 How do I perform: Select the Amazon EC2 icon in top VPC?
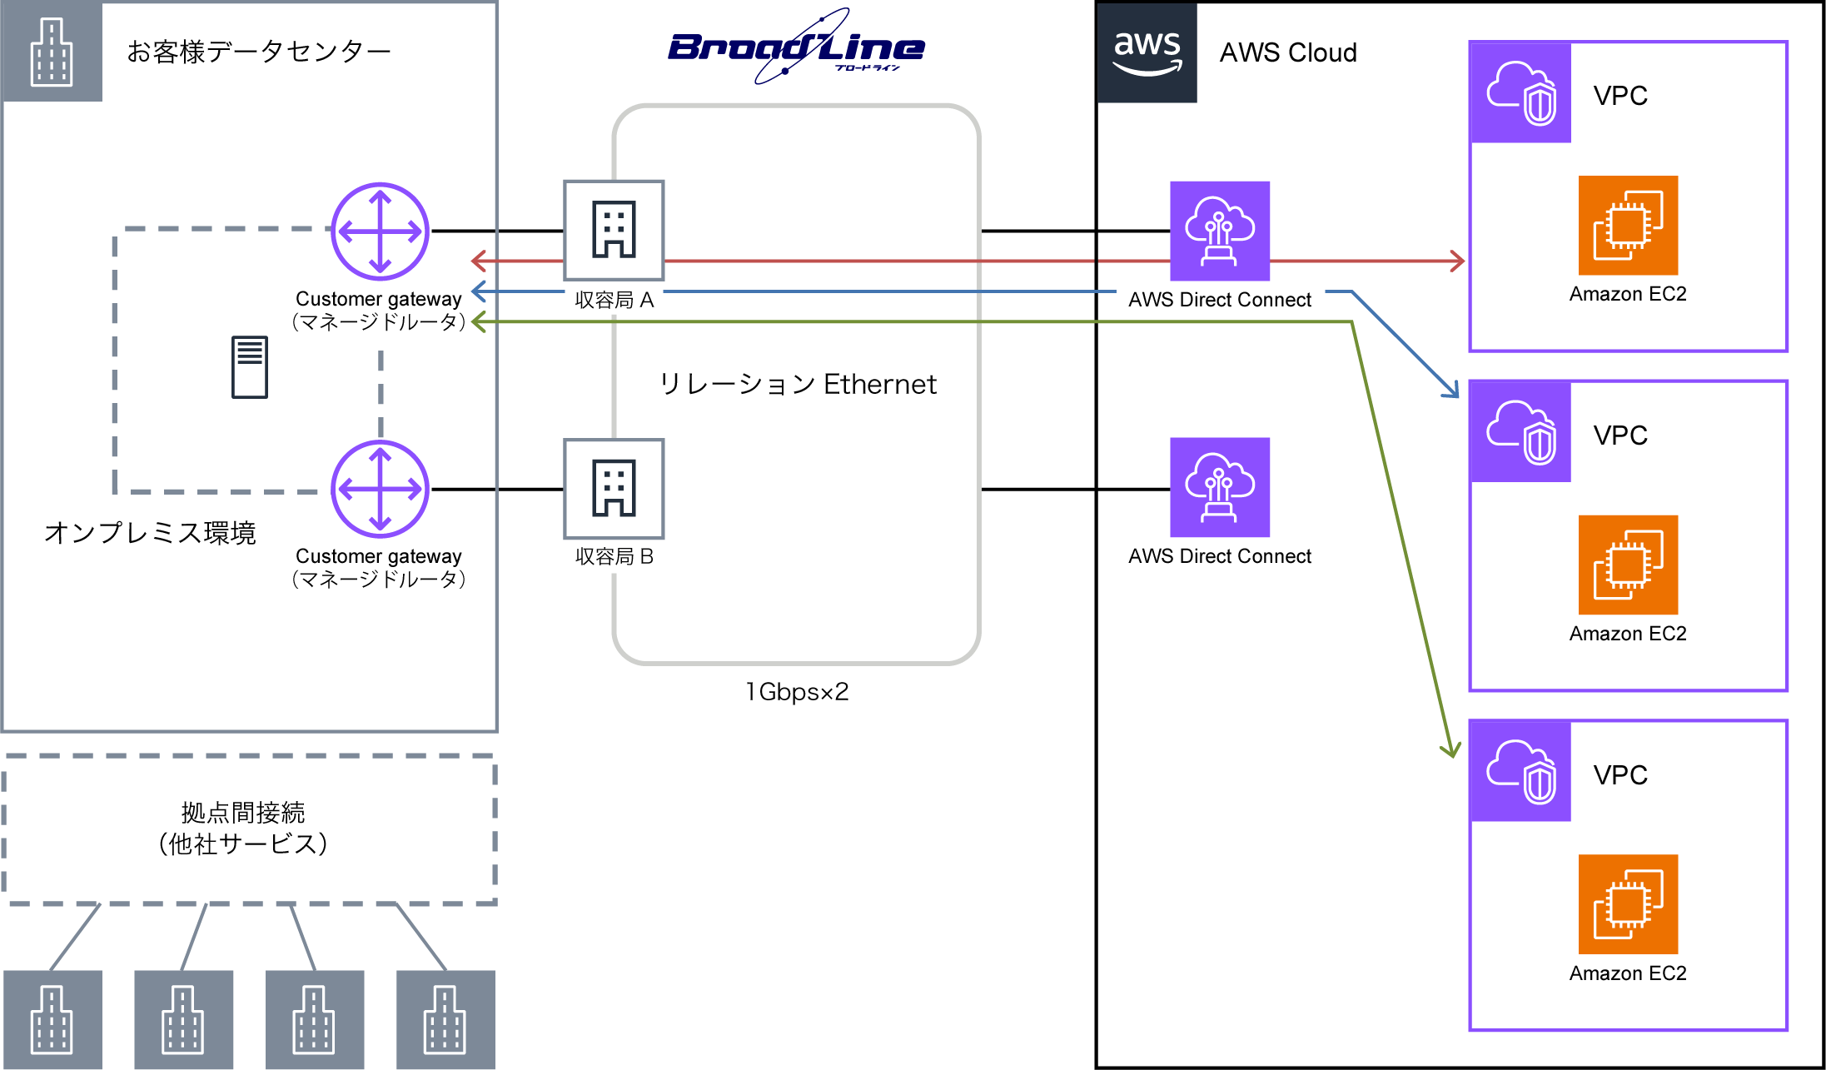(x=1628, y=225)
